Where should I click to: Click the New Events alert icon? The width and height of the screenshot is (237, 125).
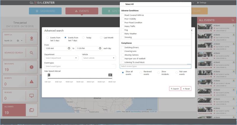click(x=32, y=67)
